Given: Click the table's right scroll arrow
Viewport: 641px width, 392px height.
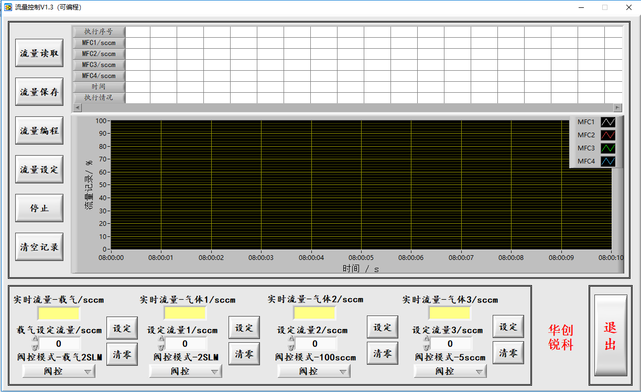Looking at the screenshot, I should [617, 107].
